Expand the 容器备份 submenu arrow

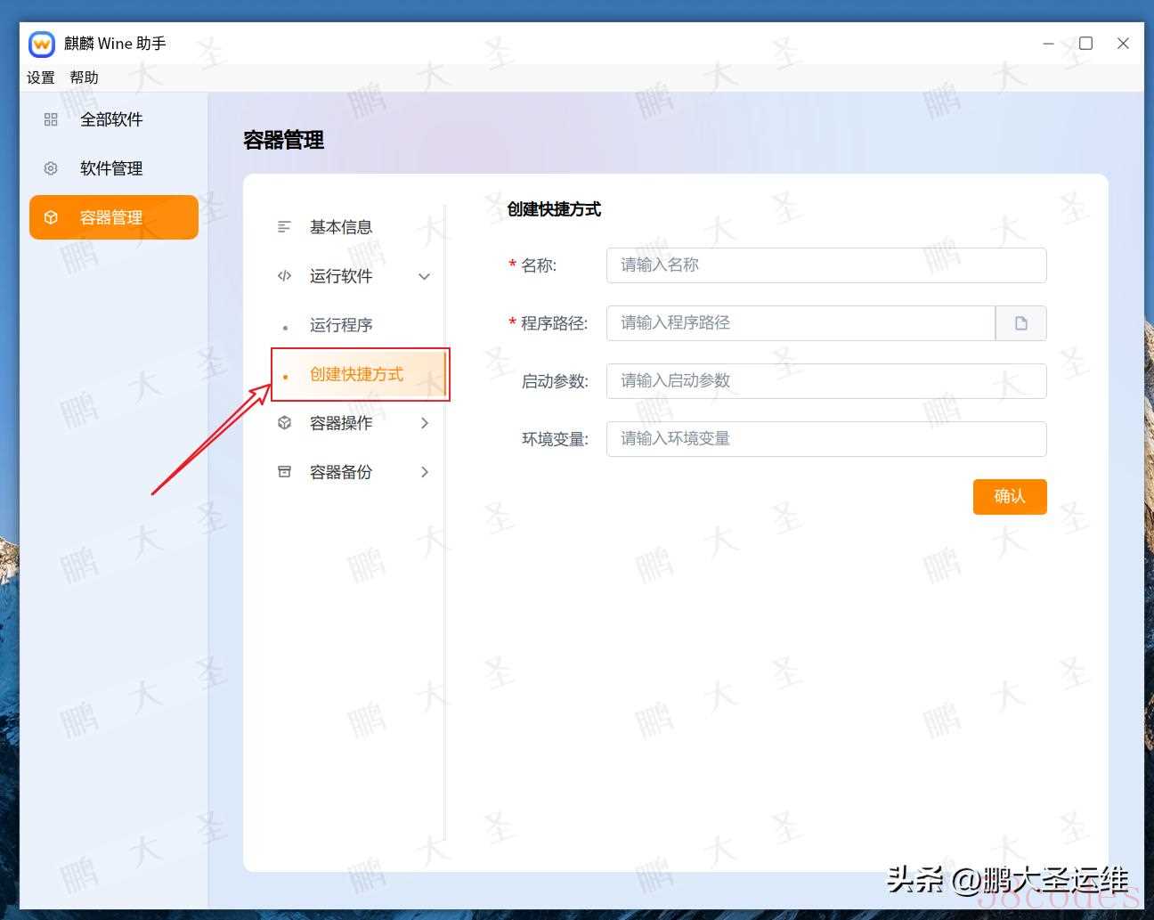tap(424, 472)
